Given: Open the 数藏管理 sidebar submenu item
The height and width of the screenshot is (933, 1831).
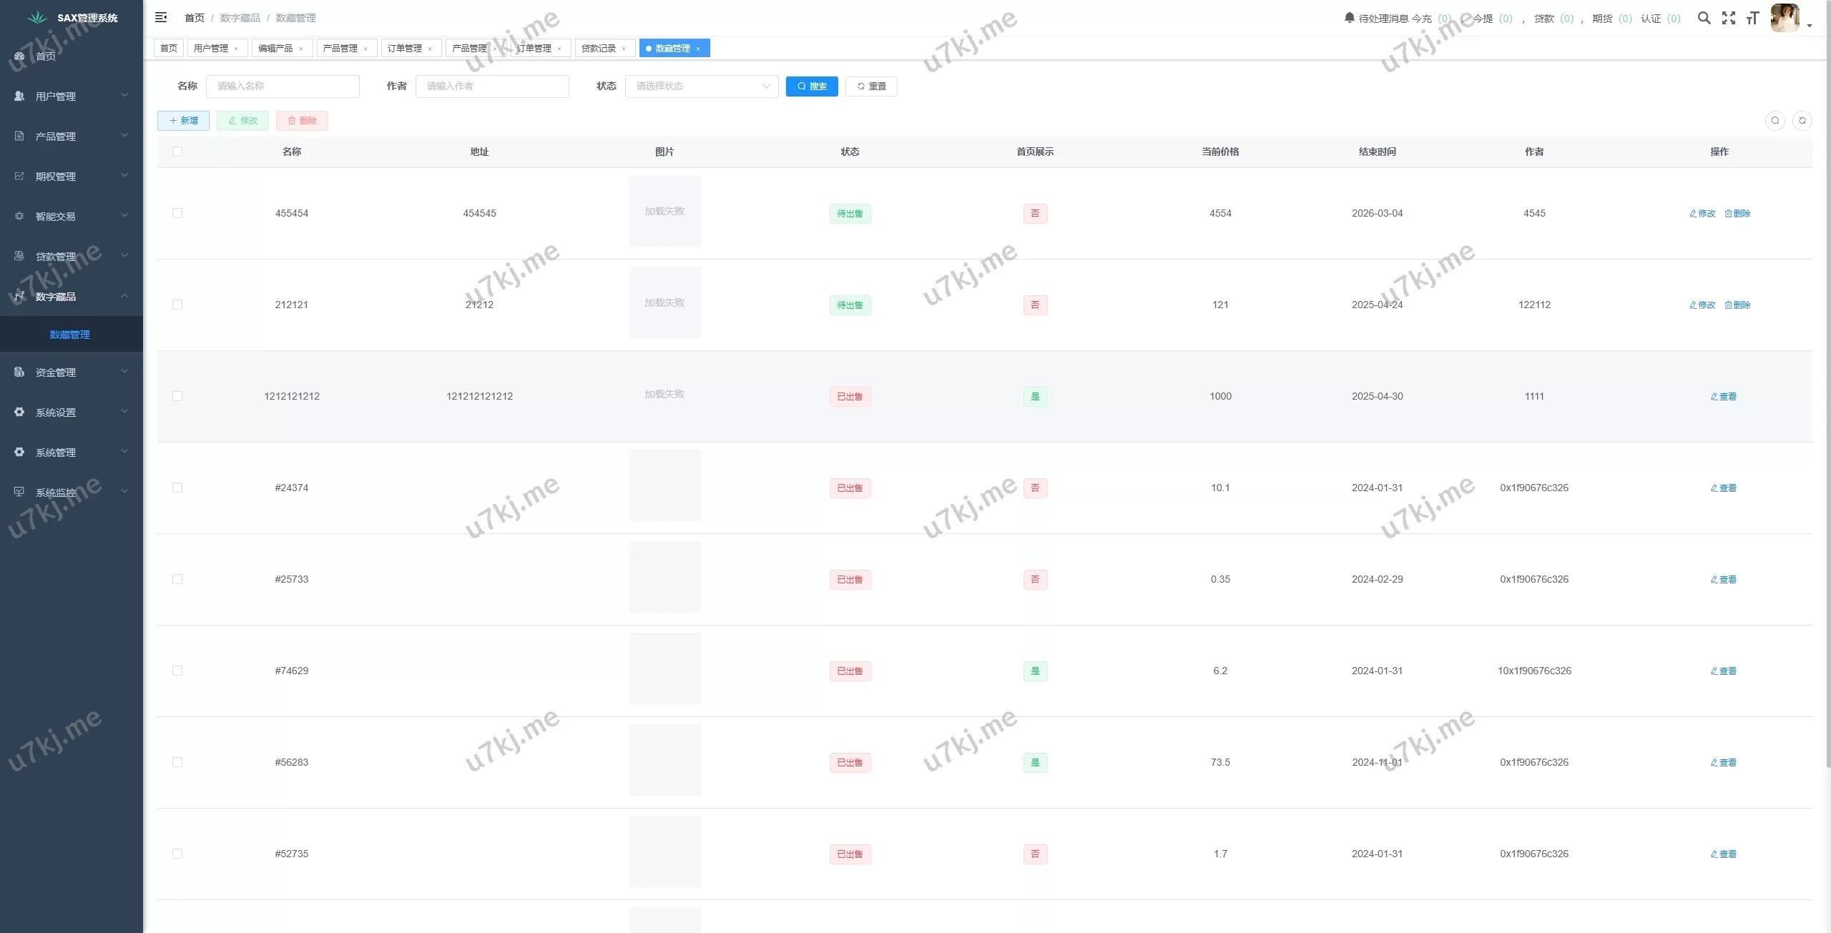Looking at the screenshot, I should coord(70,335).
